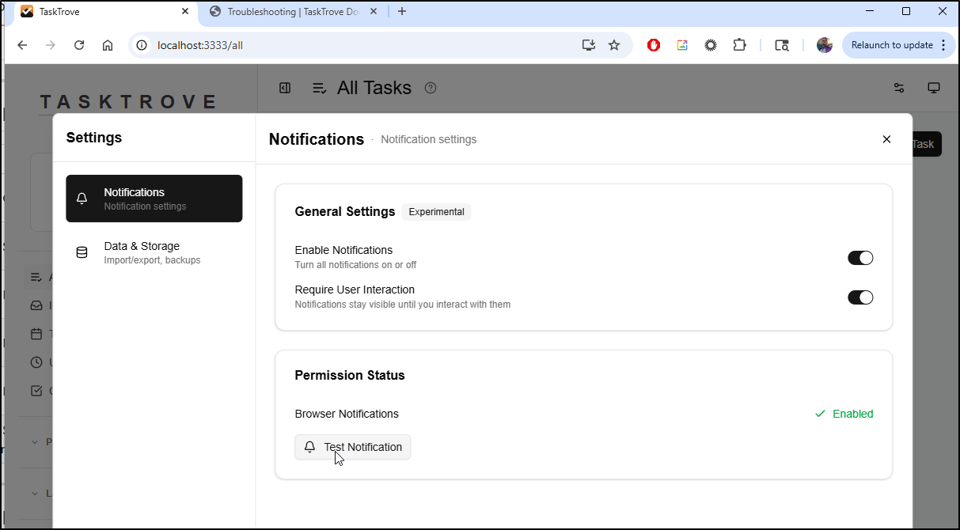
Task: Open the help icon next to All Tasks
Action: [x=431, y=88]
